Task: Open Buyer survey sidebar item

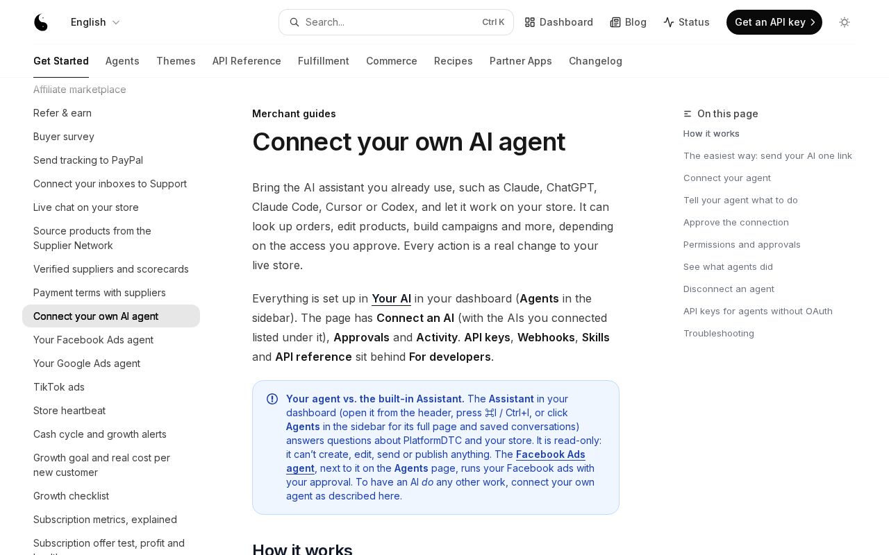Action: [111, 137]
